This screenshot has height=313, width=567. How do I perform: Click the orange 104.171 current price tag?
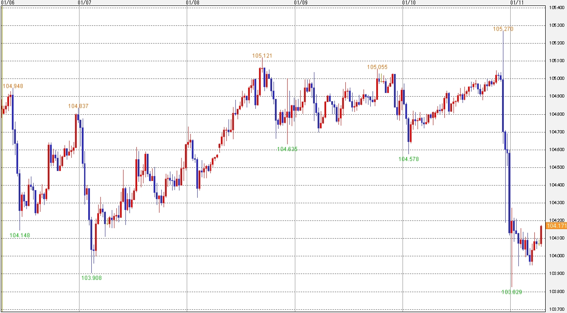[x=557, y=226]
